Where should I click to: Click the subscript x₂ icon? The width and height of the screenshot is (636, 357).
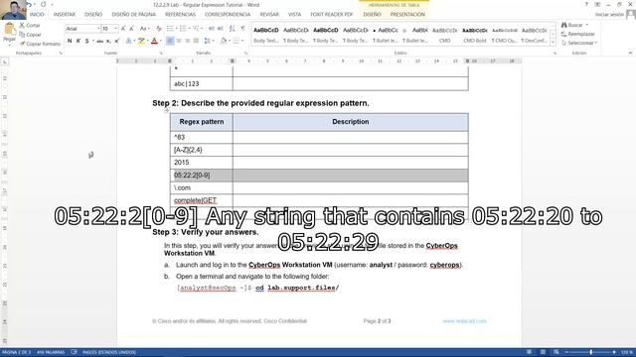point(108,41)
